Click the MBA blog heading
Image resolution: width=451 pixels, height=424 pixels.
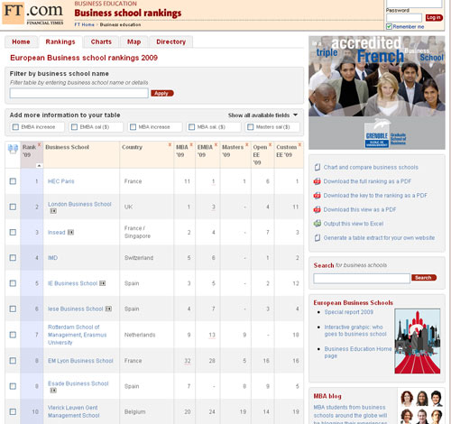327,396
